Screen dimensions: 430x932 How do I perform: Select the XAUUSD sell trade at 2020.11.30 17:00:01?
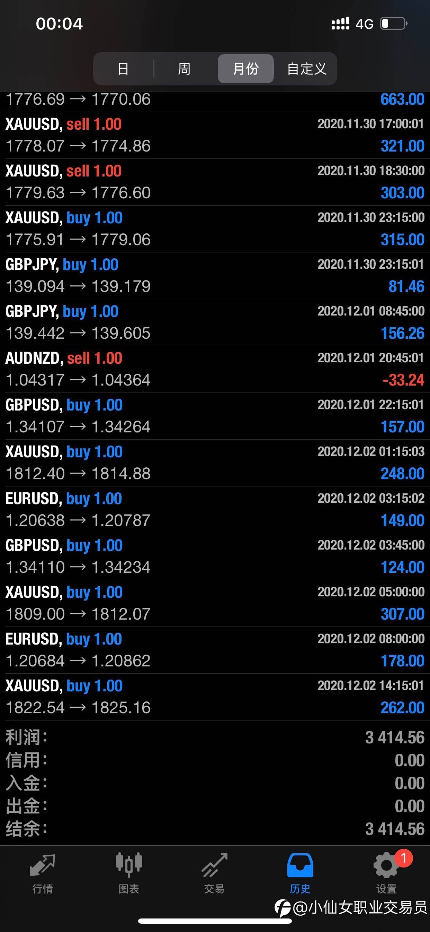coord(215,135)
